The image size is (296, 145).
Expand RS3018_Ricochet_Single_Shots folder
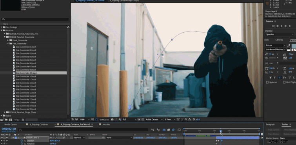point(5,112)
